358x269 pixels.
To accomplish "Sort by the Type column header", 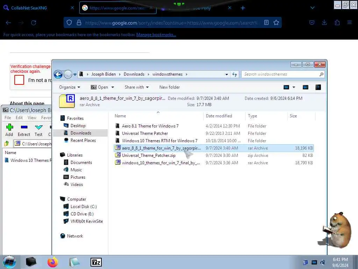I will 252,116.
